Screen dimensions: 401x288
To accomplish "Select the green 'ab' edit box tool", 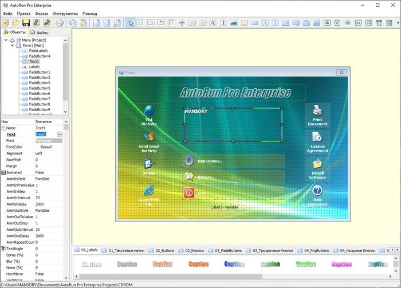I will pos(327,23).
